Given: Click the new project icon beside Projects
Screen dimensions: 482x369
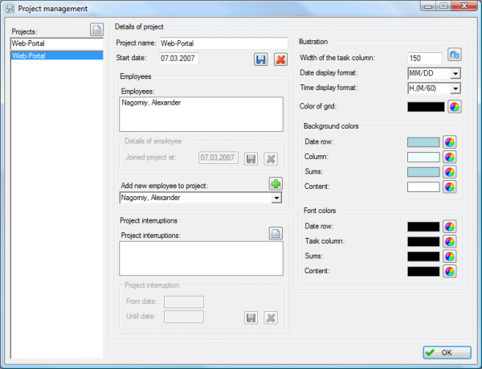Looking at the screenshot, I should tap(96, 30).
